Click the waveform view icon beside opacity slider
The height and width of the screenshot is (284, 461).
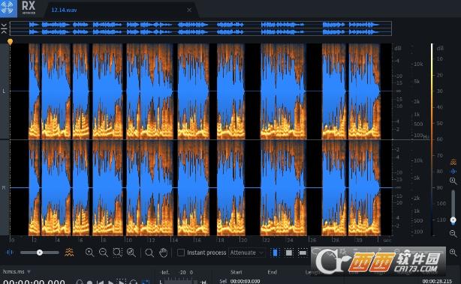coord(10,253)
